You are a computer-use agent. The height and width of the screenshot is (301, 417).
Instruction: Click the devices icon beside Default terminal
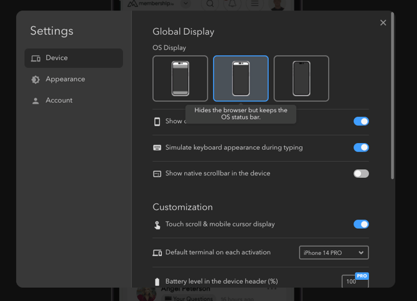click(157, 252)
